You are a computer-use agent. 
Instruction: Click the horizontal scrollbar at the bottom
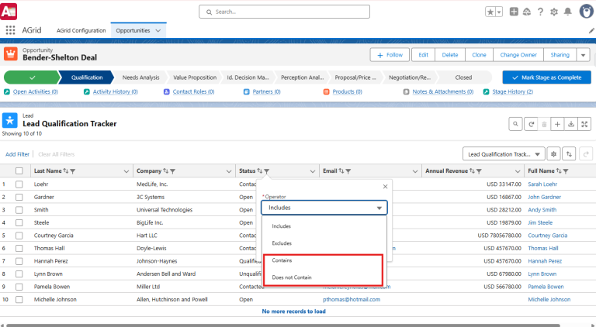[283, 325]
